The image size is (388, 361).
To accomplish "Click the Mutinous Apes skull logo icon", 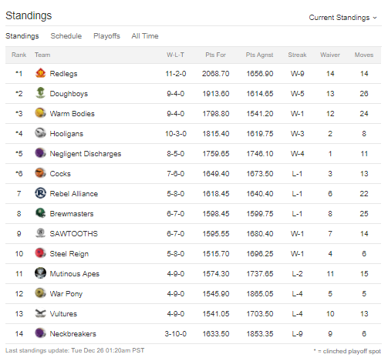I will pos(40,273).
